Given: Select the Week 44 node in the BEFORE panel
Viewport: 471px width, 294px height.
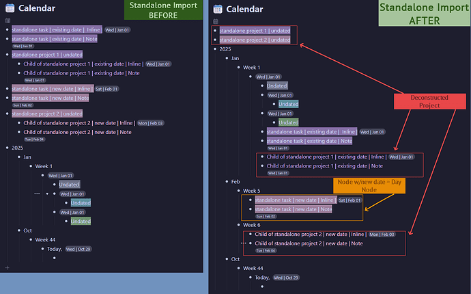Looking at the screenshot, I should pos(44,239).
